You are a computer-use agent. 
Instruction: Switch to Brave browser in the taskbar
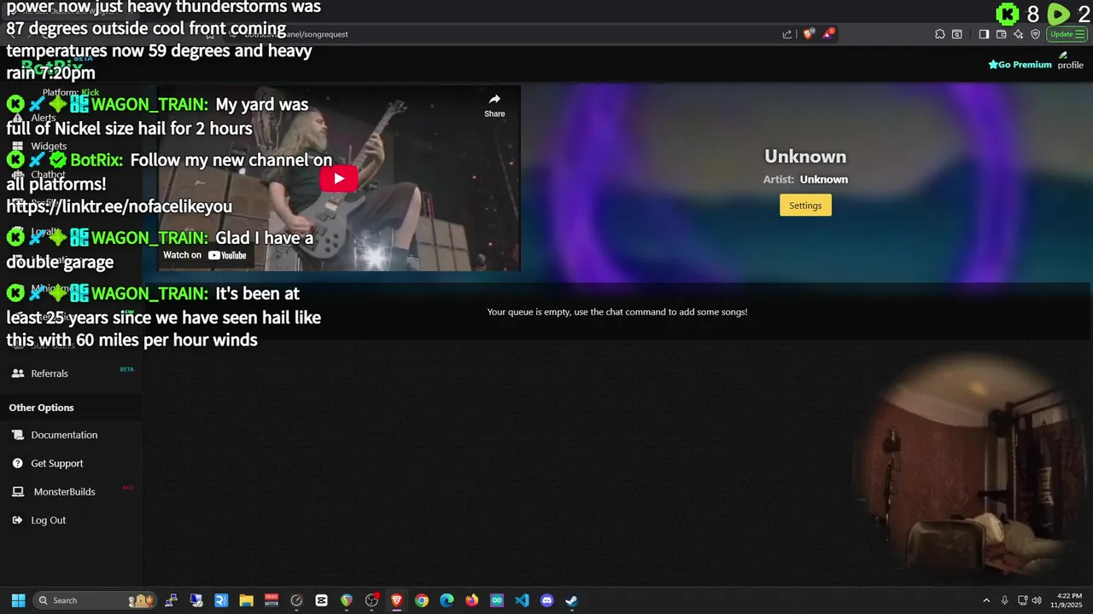[396, 600]
